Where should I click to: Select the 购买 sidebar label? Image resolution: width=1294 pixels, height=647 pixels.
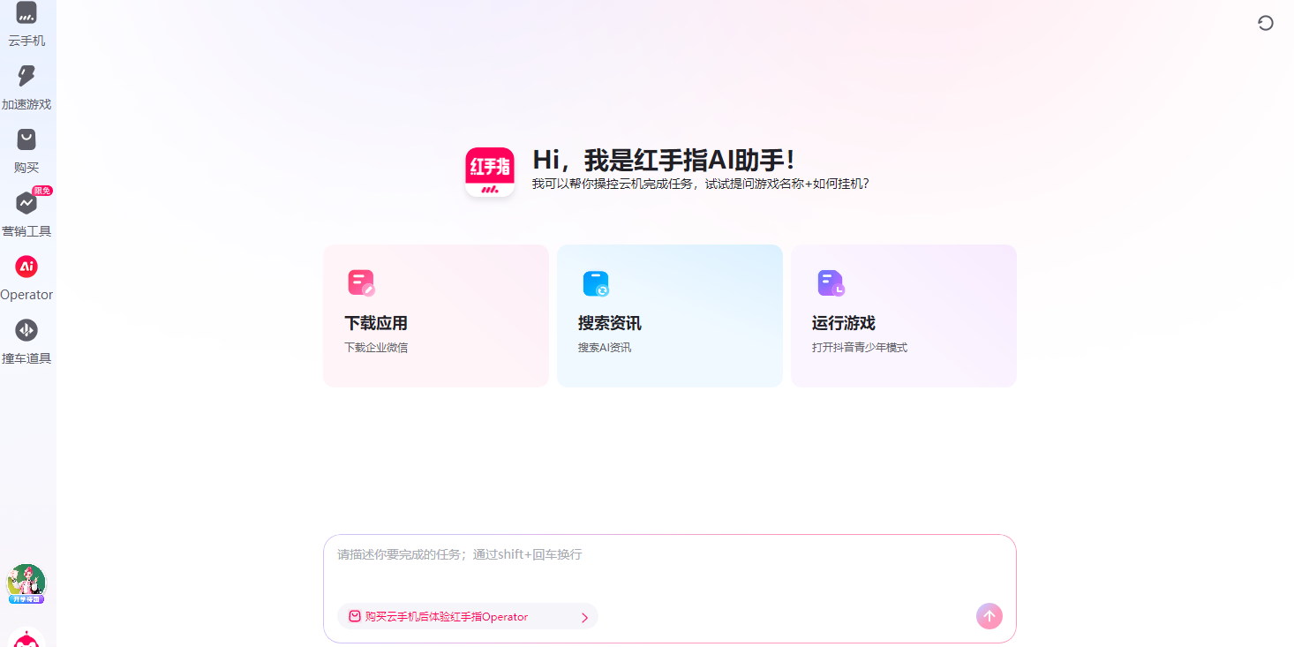point(26,168)
